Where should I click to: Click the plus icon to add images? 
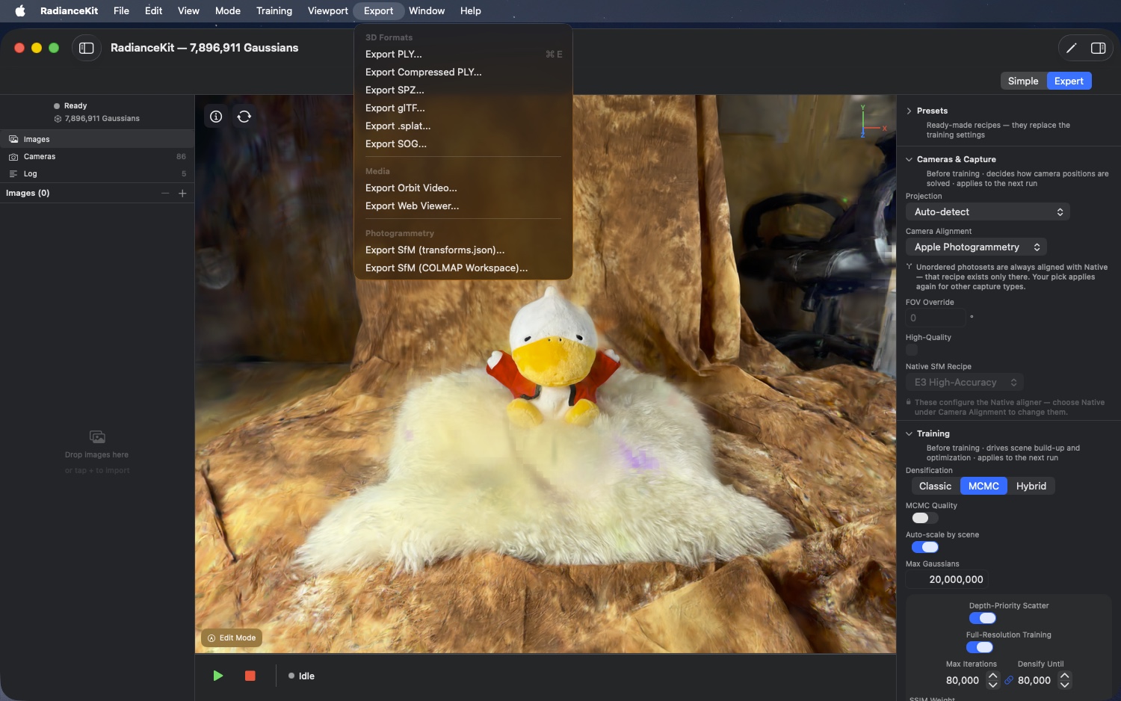(x=182, y=194)
